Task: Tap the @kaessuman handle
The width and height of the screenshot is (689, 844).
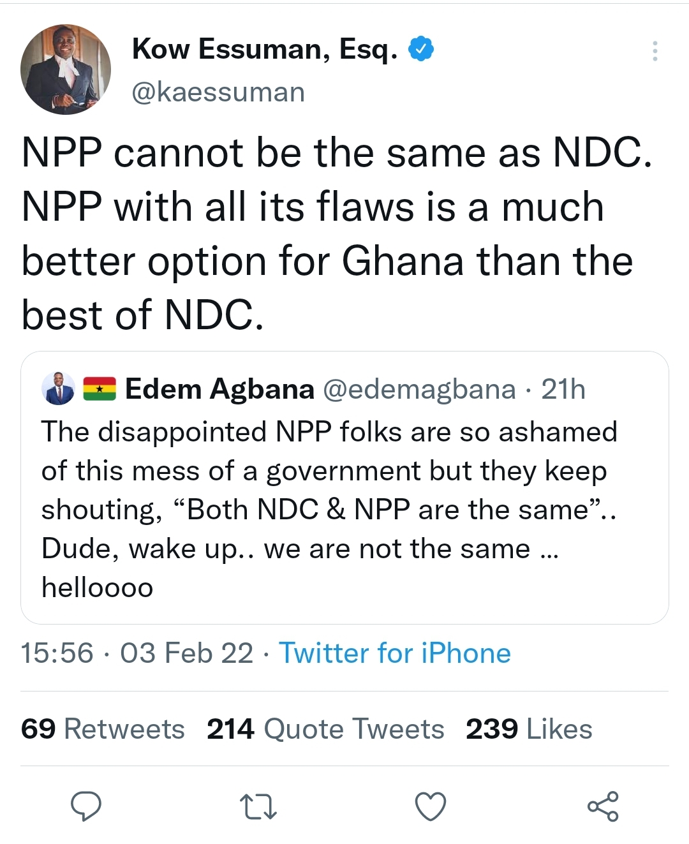Action: click(x=218, y=93)
